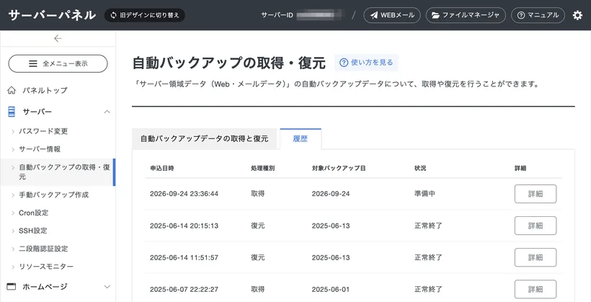
Task: Click the 詳細 column header
Action: [x=520, y=169]
